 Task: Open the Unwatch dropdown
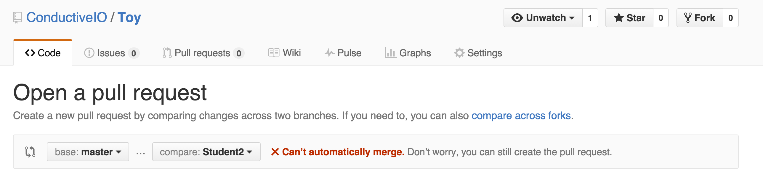tap(543, 18)
